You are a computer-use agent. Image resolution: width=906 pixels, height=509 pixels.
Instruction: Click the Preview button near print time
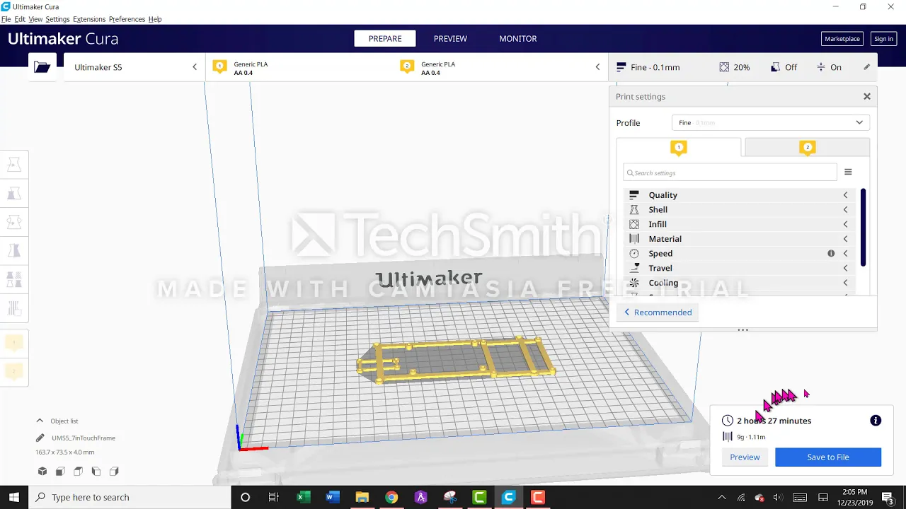click(745, 457)
